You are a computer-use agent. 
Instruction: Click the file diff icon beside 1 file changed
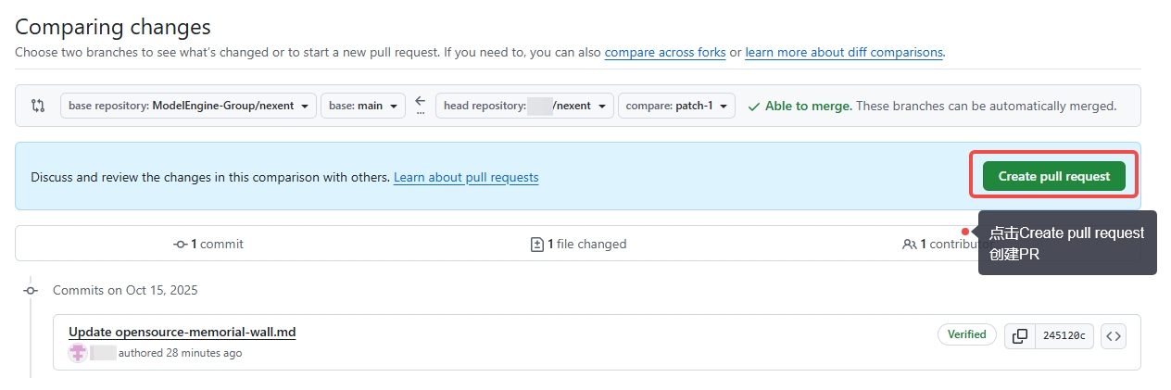pyautogui.click(x=536, y=245)
